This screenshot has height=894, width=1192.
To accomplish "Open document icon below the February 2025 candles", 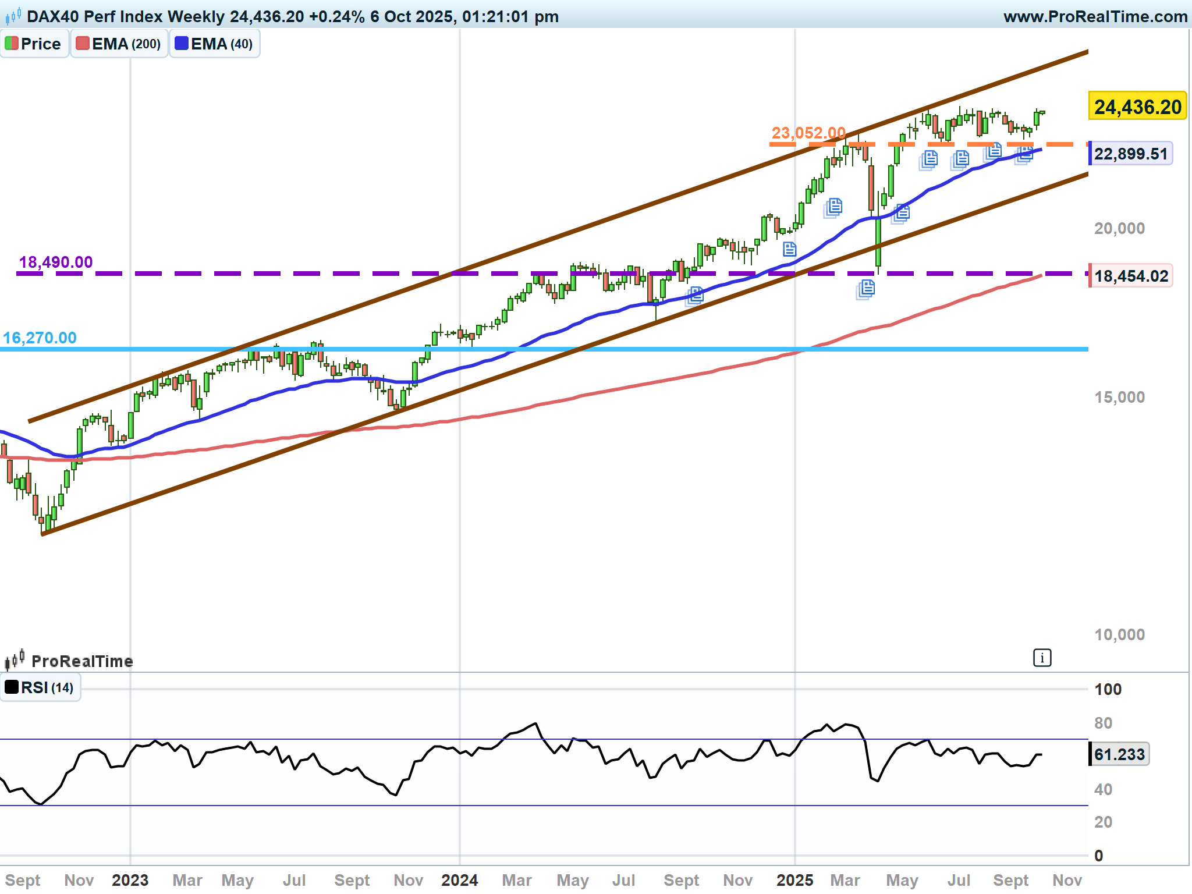I will 834,207.
